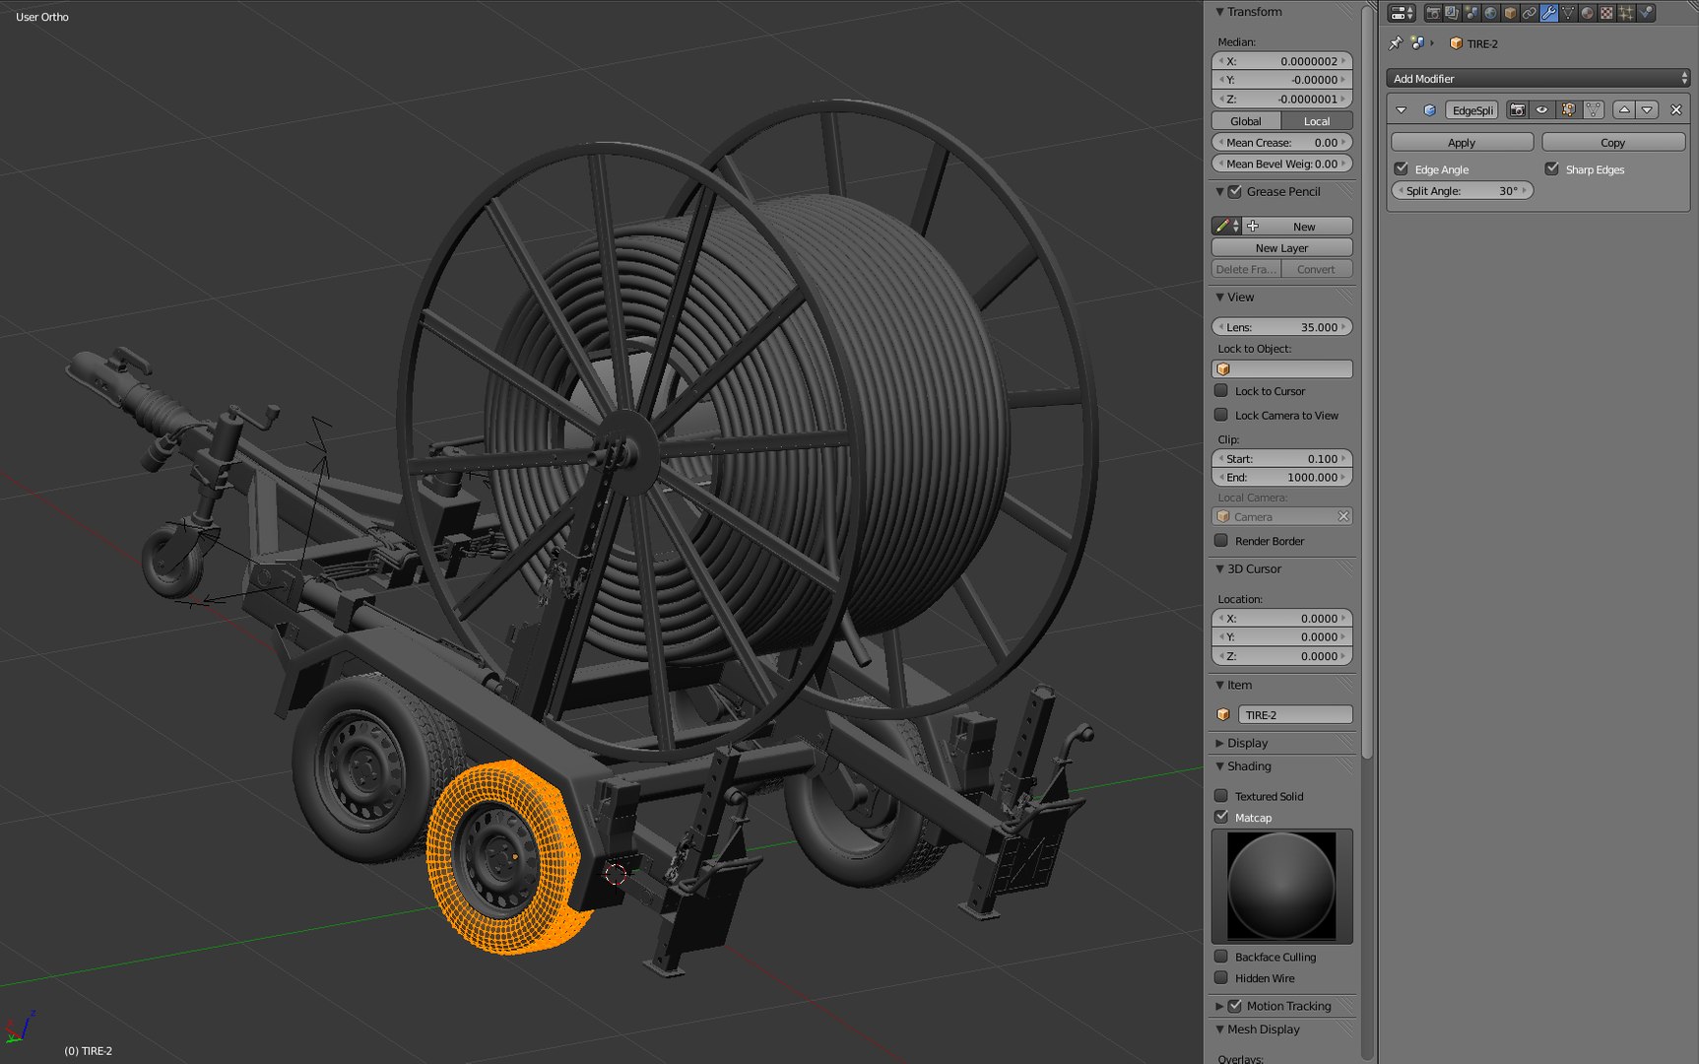Collapse the 3D Cursor panel

pyautogui.click(x=1219, y=569)
